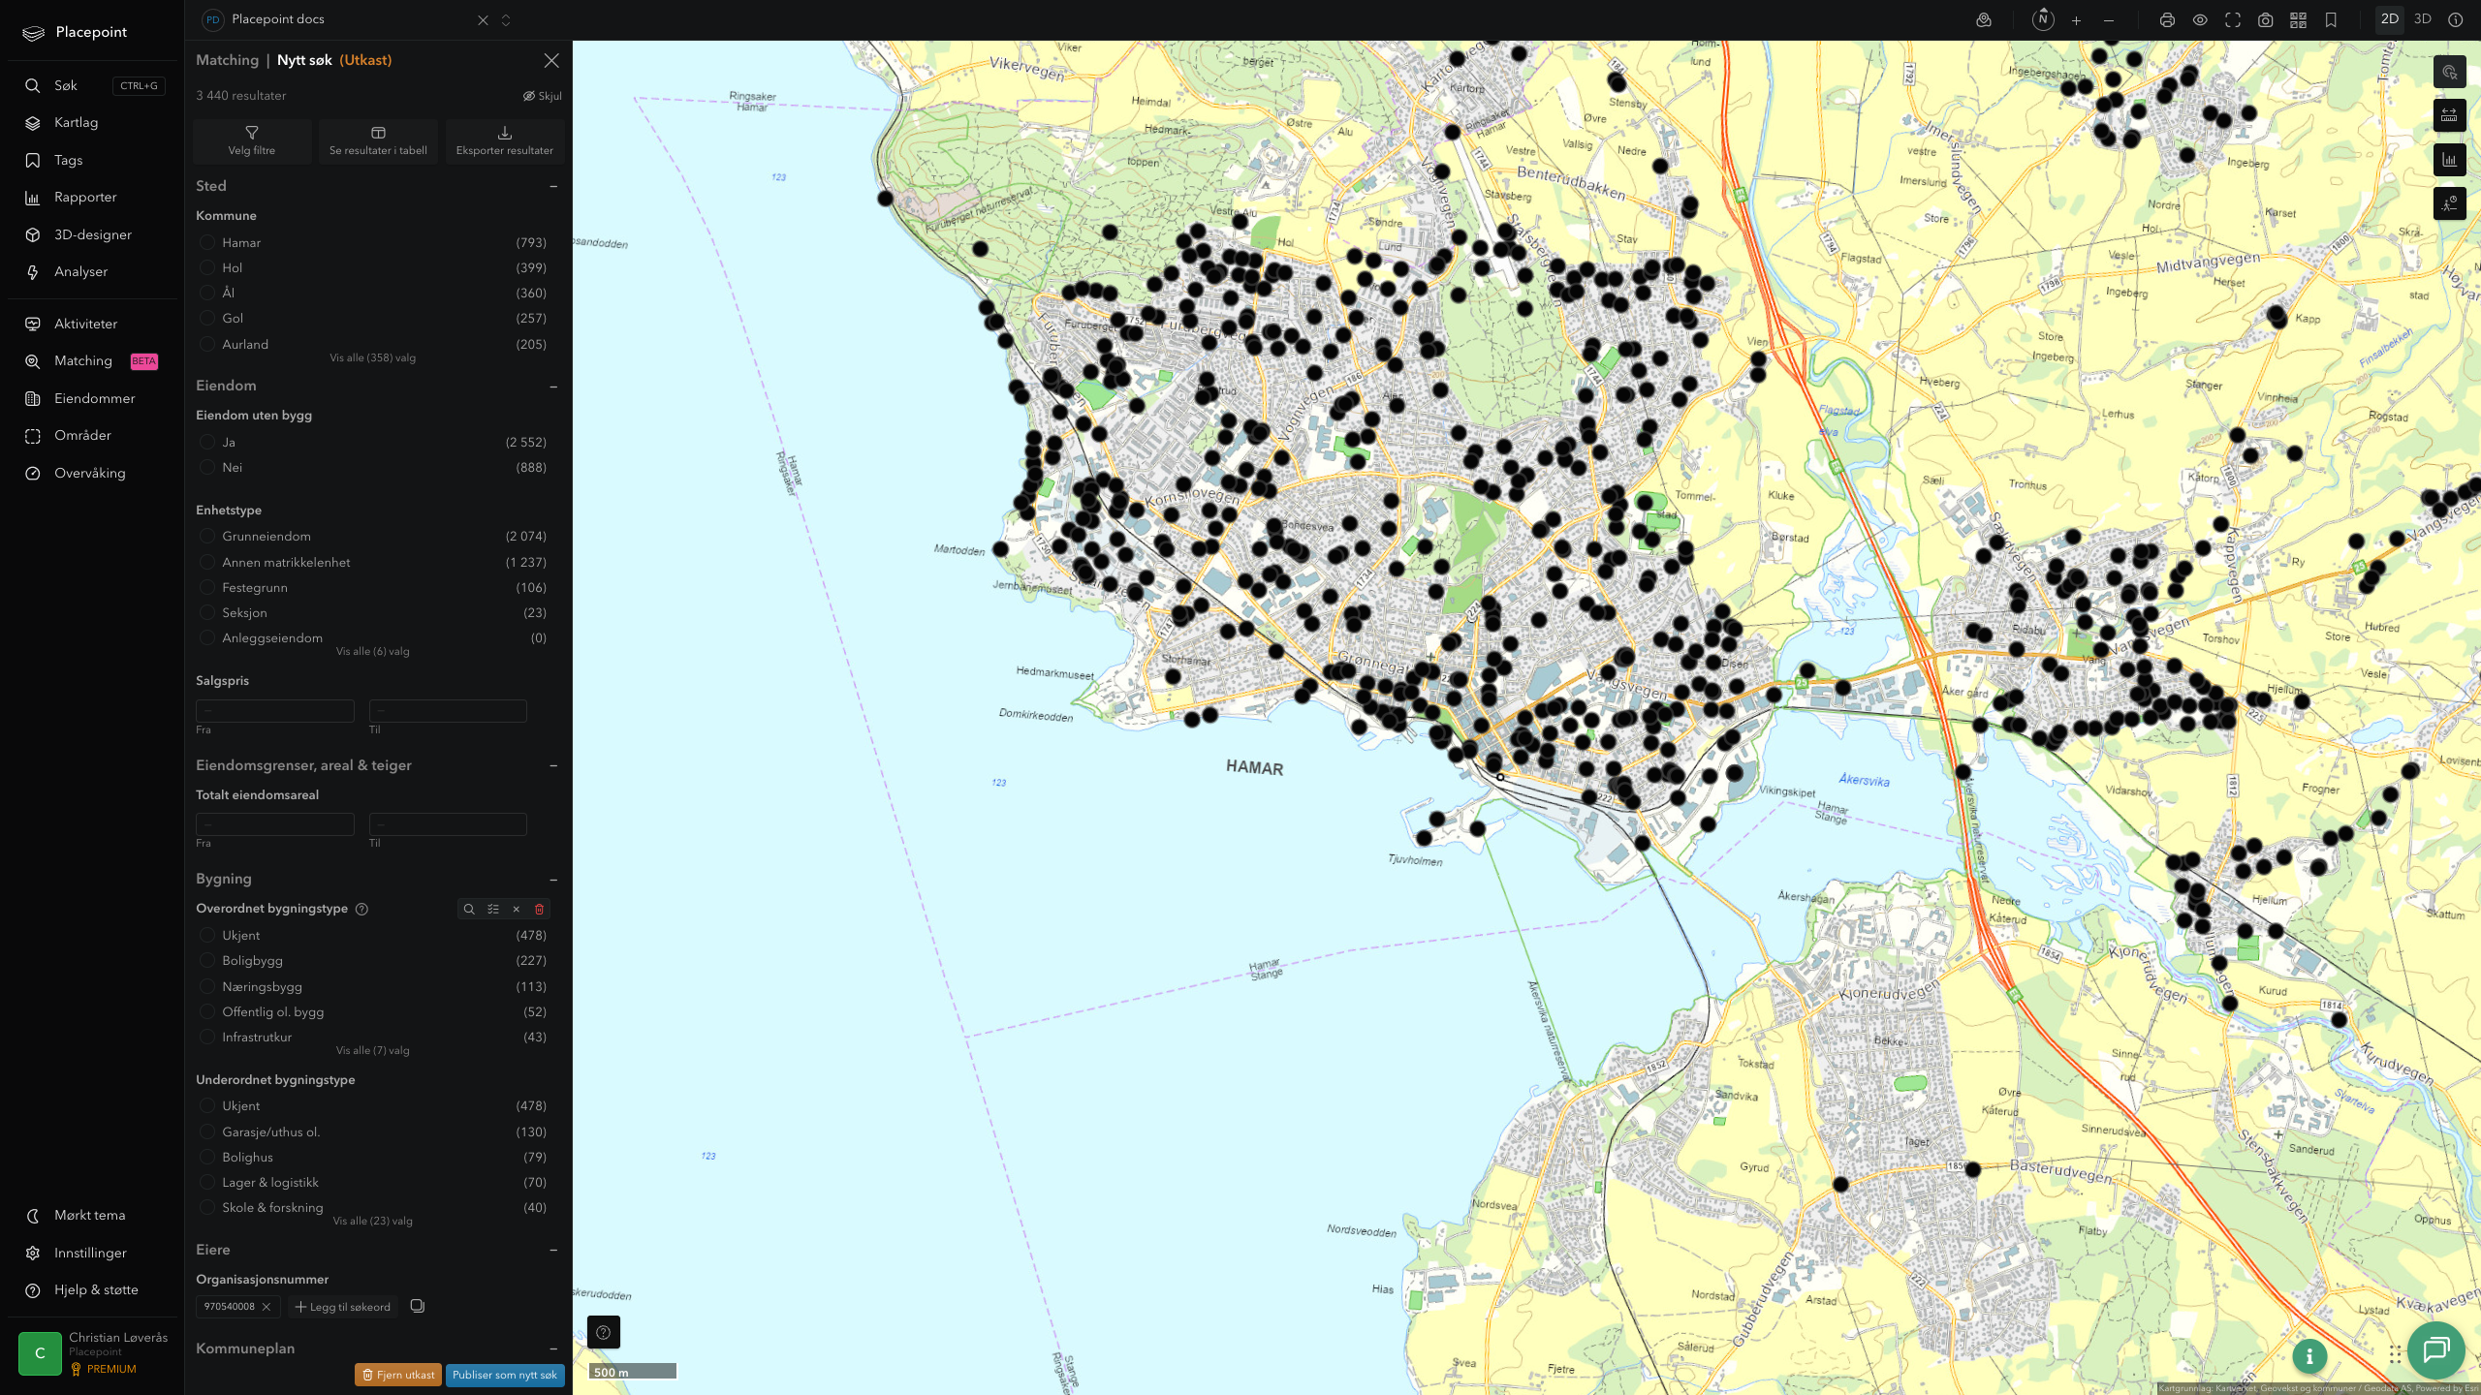
Task: Open Overvåking in the sidebar
Action: 92,473
